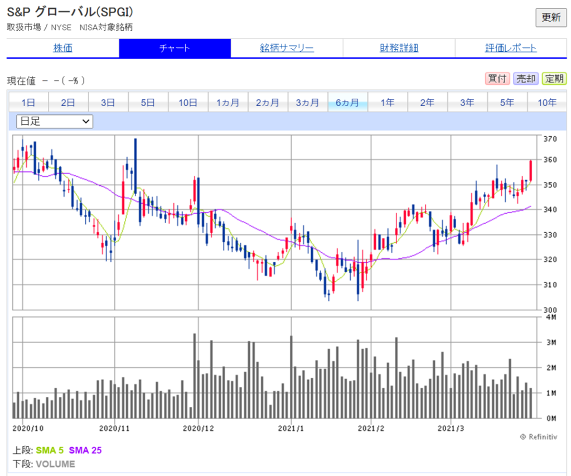571x476 pixels.
Task: Click the 360 price axis label
Action: [550, 160]
